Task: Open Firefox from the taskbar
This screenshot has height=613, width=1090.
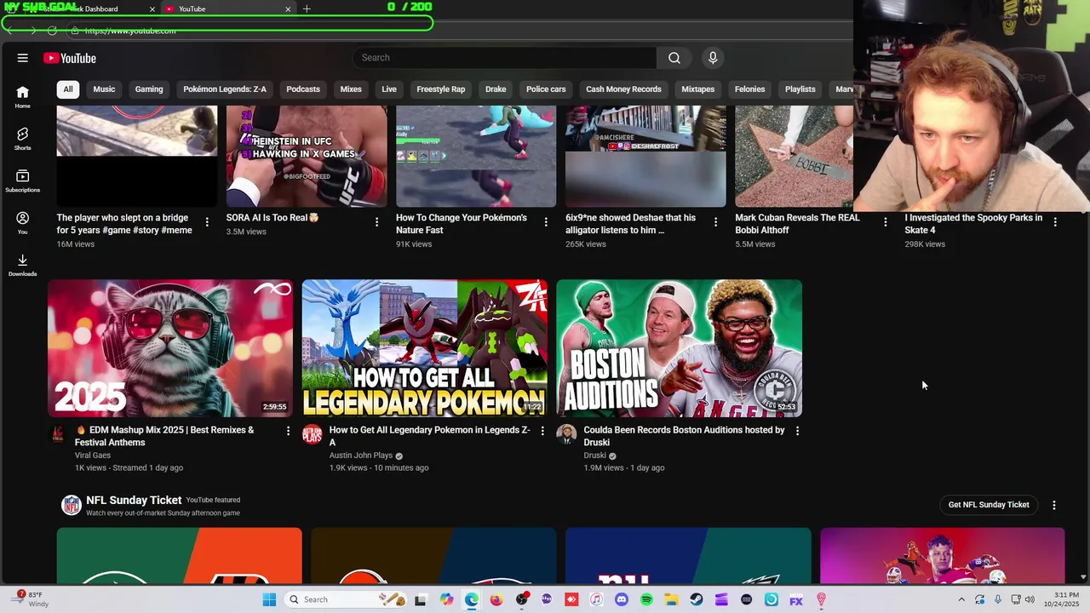Action: pos(496,599)
